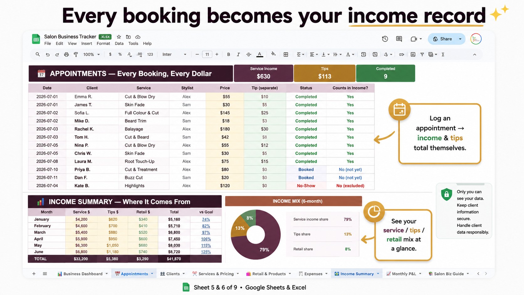Click the font size field

207,55
